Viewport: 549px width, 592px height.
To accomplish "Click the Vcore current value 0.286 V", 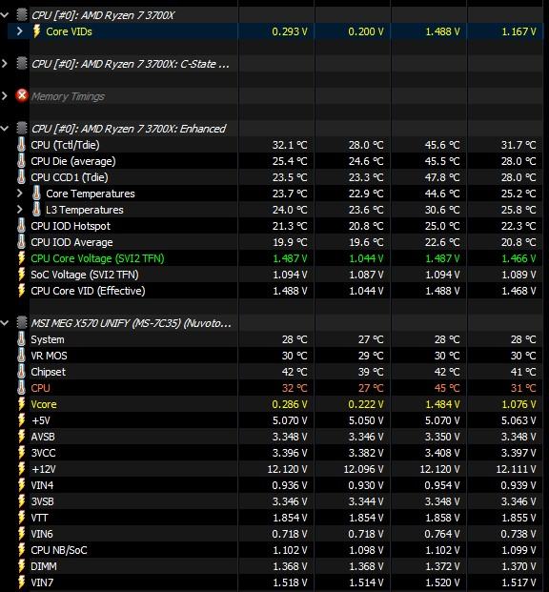I will pyautogui.click(x=290, y=404).
